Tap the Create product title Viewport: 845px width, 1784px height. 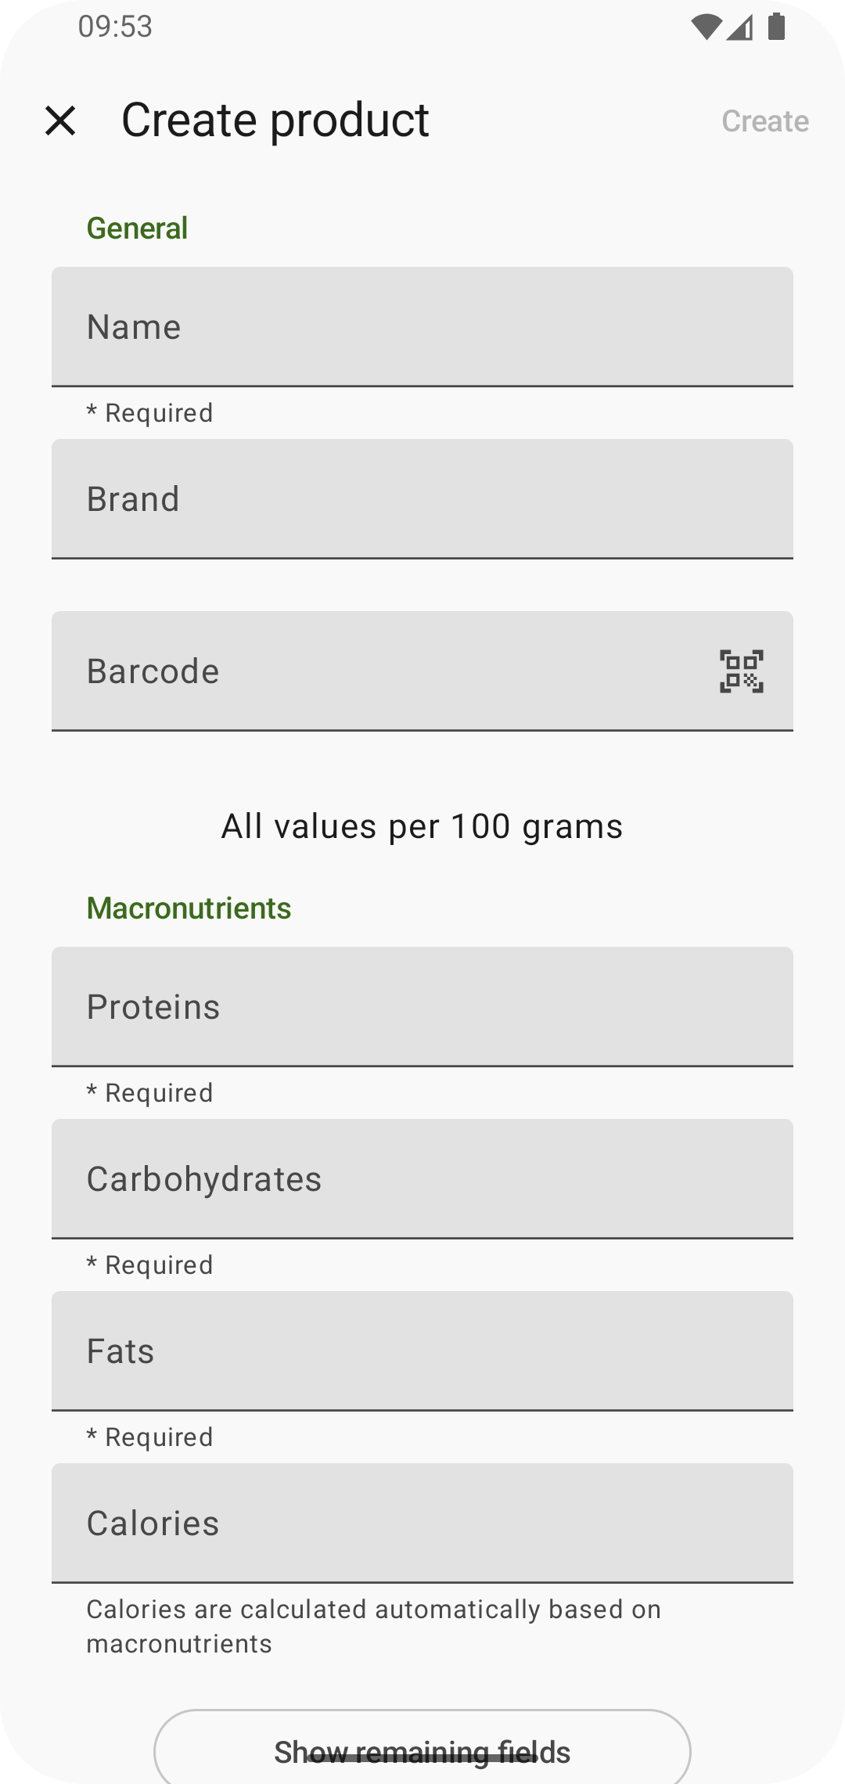click(x=275, y=120)
